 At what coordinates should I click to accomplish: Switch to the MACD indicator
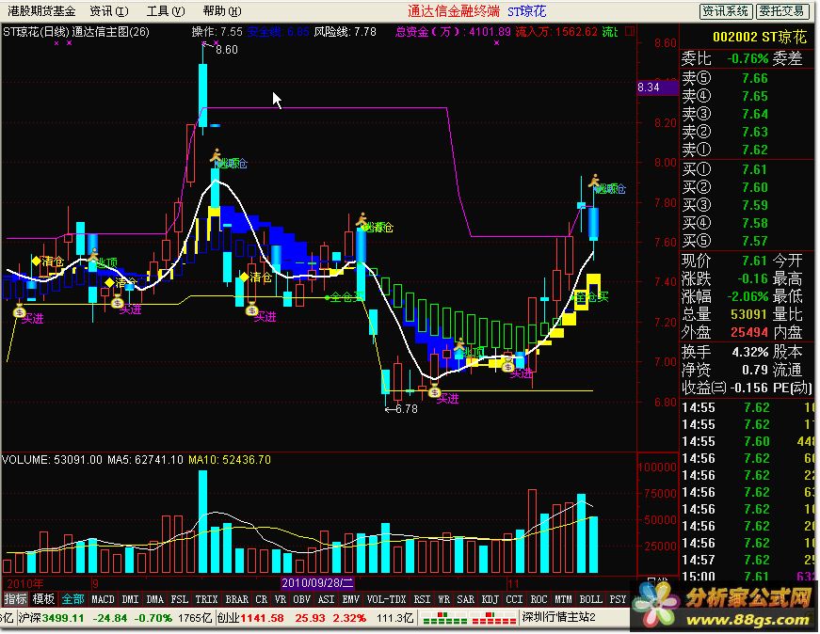[103, 599]
